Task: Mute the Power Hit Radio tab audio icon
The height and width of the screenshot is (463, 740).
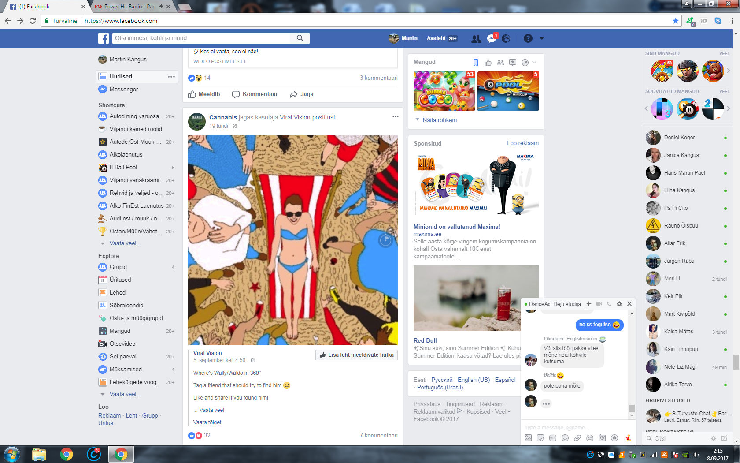Action: coord(161,7)
